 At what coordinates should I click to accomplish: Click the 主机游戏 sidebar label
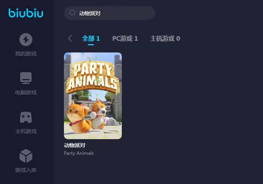coord(26,131)
